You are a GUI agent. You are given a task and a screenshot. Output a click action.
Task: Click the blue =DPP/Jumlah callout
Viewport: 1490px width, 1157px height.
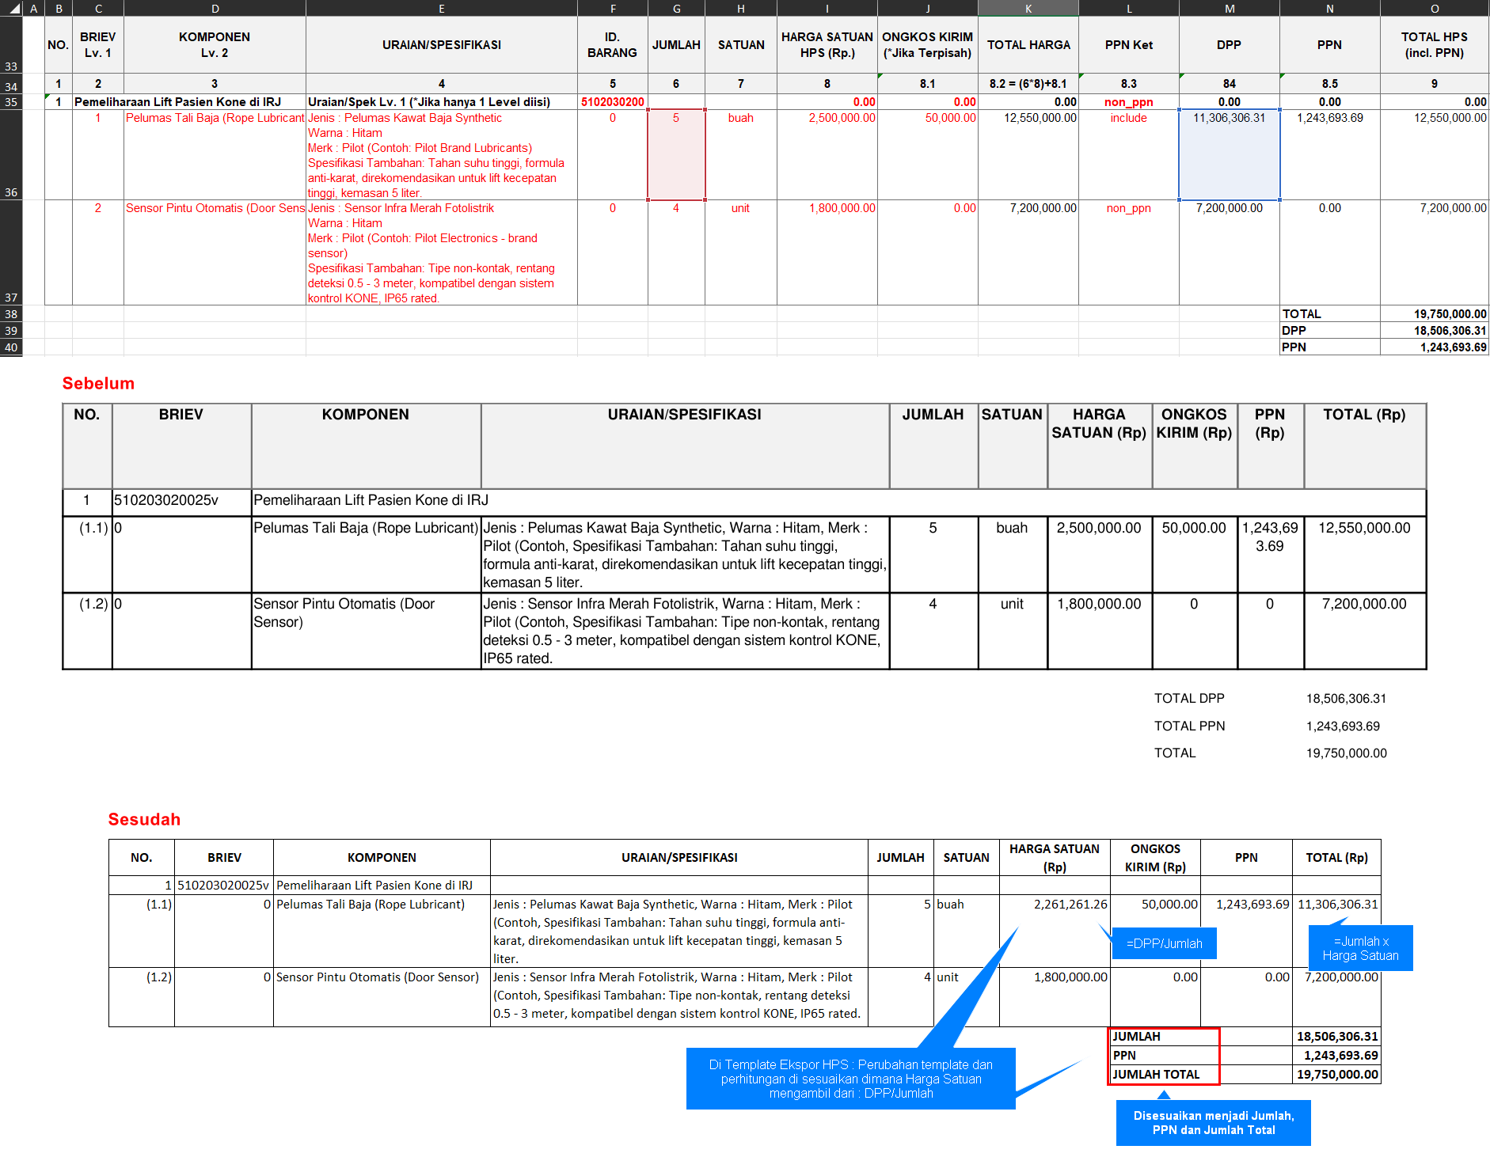(1164, 943)
